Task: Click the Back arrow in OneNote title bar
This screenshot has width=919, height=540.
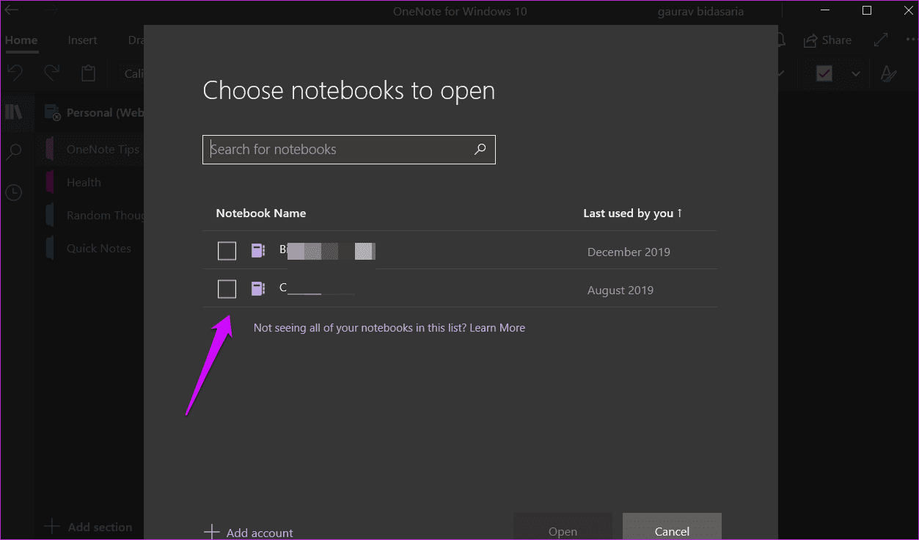Action: pyautogui.click(x=12, y=11)
